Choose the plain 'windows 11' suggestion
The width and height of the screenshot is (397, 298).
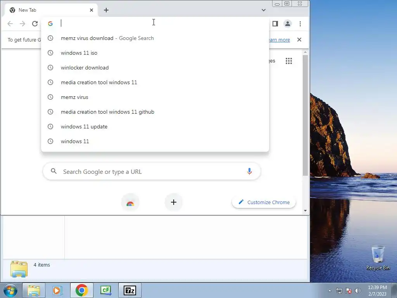pos(155,141)
